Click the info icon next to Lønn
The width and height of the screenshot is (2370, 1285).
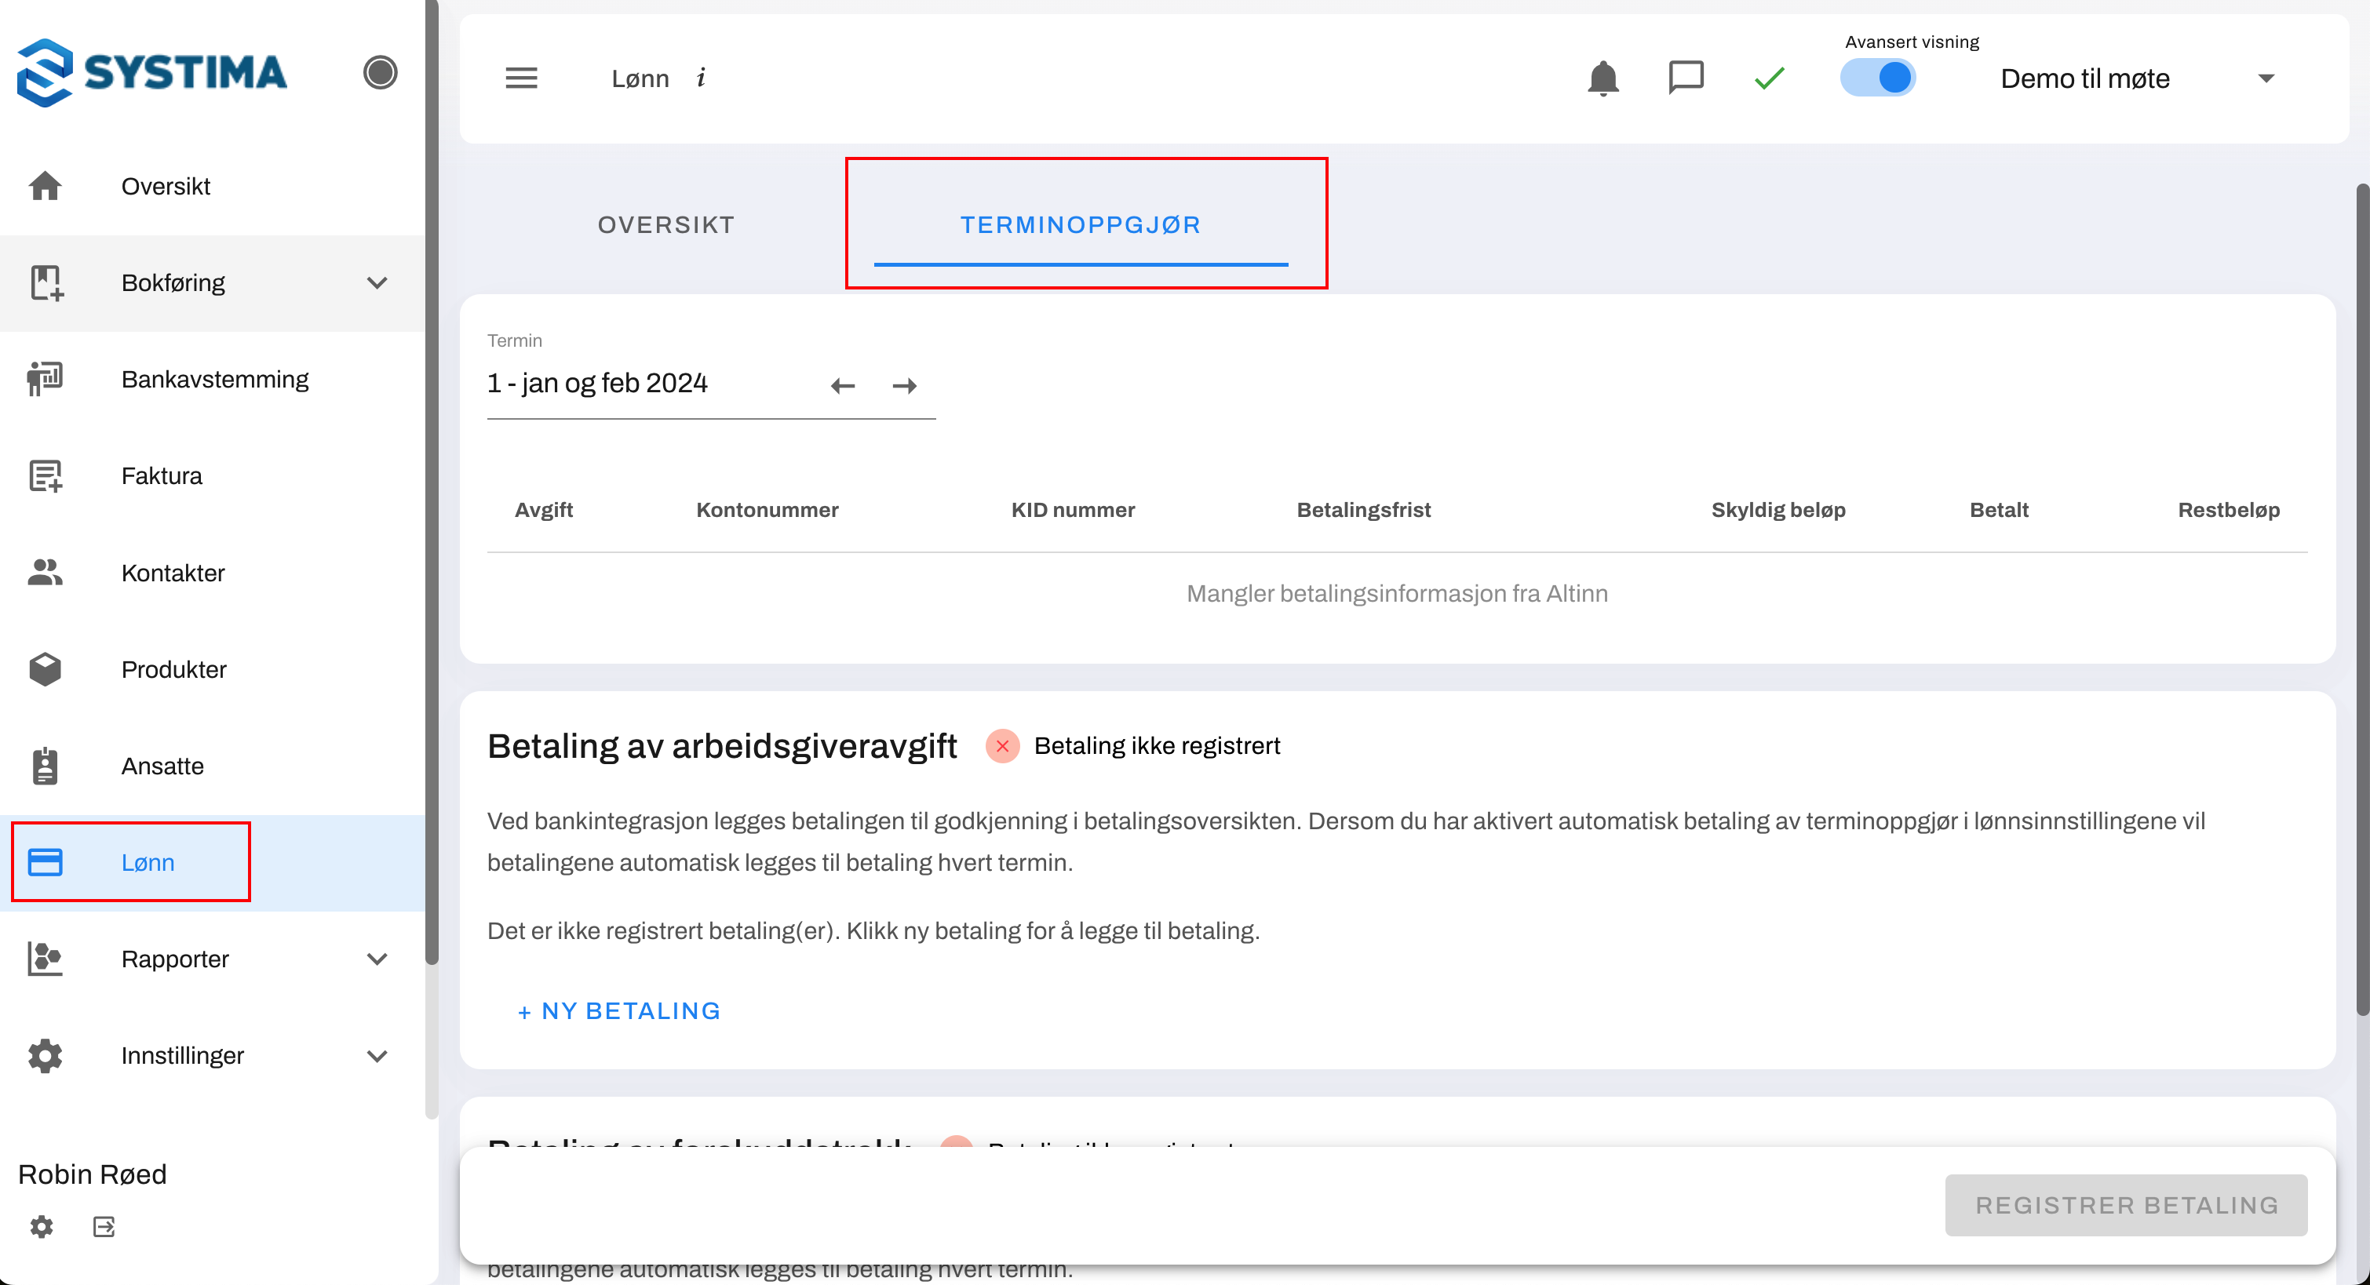pos(701,78)
